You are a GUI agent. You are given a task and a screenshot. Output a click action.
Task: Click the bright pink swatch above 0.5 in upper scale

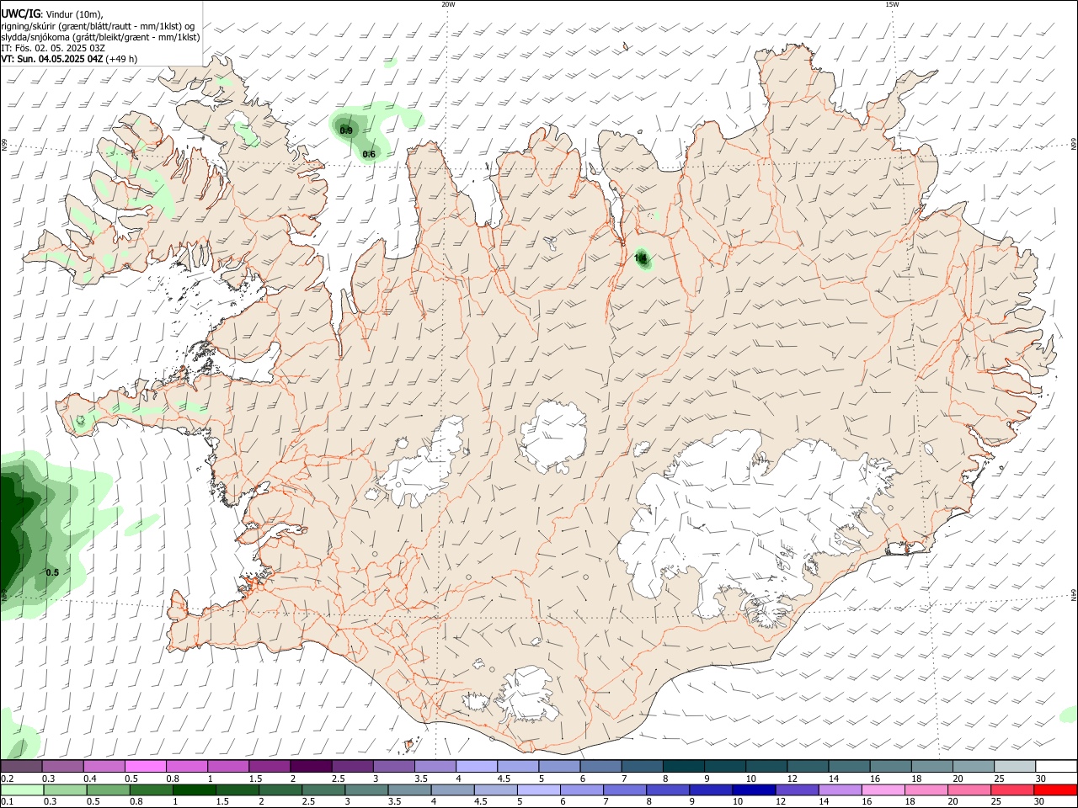[145, 766]
